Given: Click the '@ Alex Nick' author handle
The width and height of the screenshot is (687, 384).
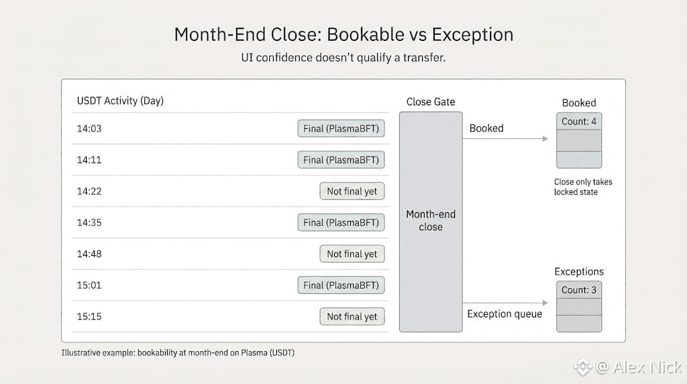Looking at the screenshot, I should click(638, 367).
